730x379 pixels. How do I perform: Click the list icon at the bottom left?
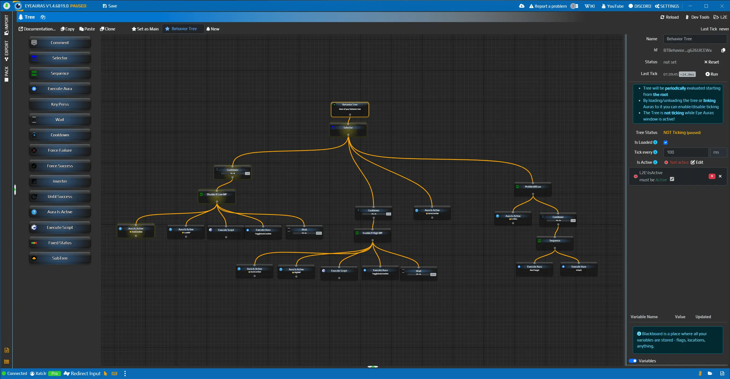[7, 361]
